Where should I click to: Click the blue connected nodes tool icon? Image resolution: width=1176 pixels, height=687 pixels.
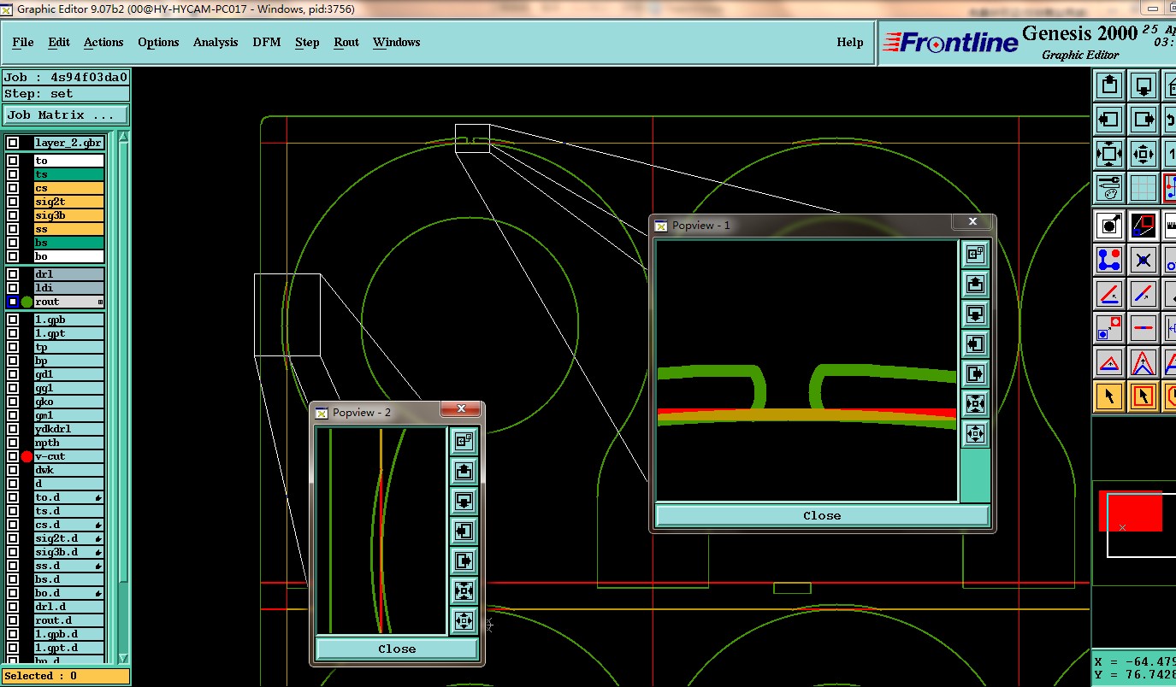click(x=1109, y=259)
